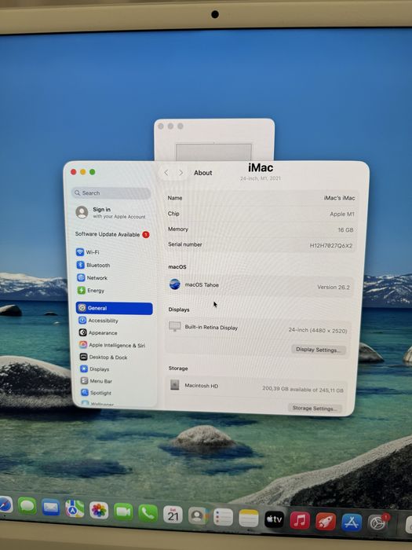Click the Display Settings… button
The width and height of the screenshot is (412, 550).
(x=318, y=350)
